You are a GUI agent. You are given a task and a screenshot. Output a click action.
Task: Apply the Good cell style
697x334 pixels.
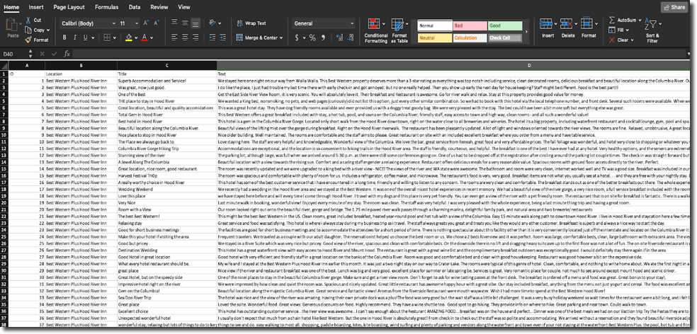(505, 25)
